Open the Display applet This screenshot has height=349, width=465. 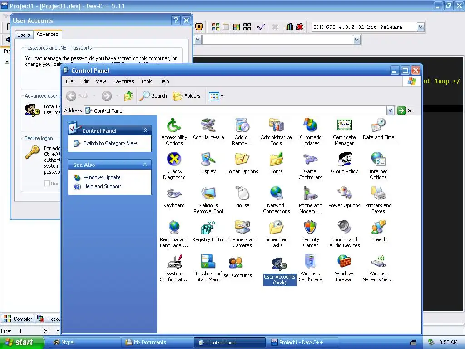[208, 163]
